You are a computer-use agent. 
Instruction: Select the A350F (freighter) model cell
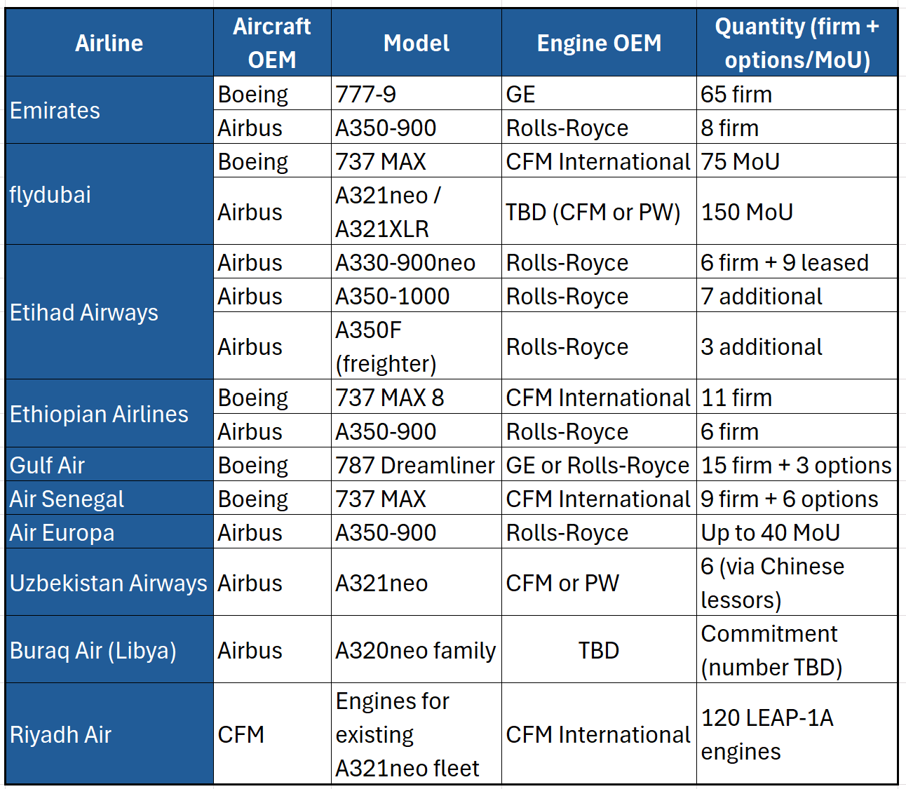(416, 346)
